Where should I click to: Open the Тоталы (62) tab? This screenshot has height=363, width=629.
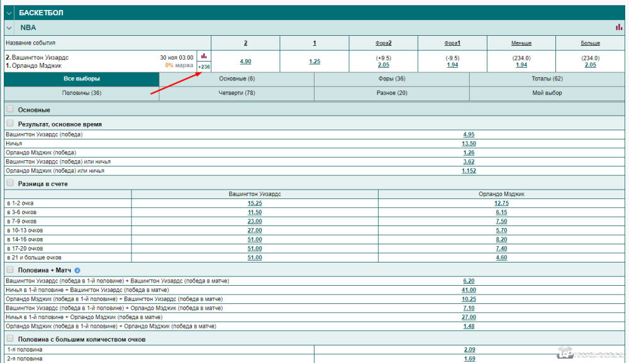pos(547,79)
